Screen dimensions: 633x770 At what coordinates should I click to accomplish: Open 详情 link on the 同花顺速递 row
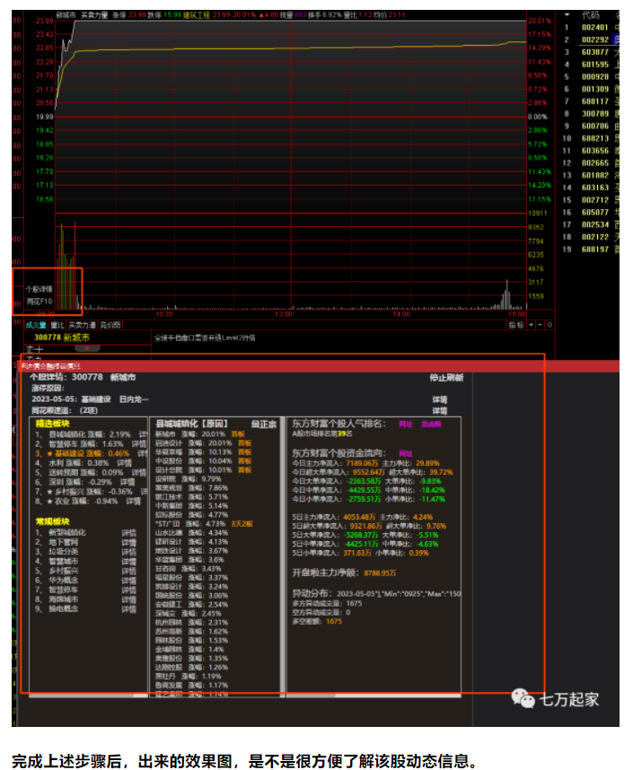pyautogui.click(x=440, y=410)
